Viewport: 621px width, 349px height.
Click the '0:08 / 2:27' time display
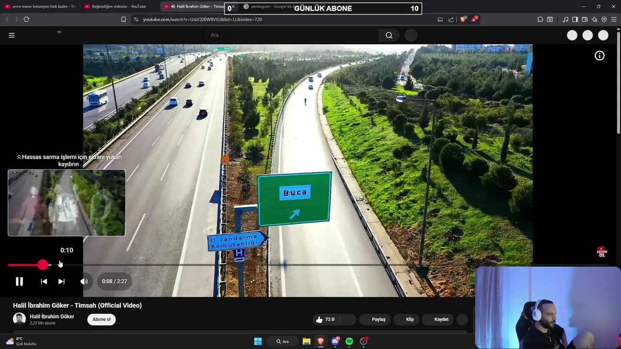pyautogui.click(x=114, y=281)
